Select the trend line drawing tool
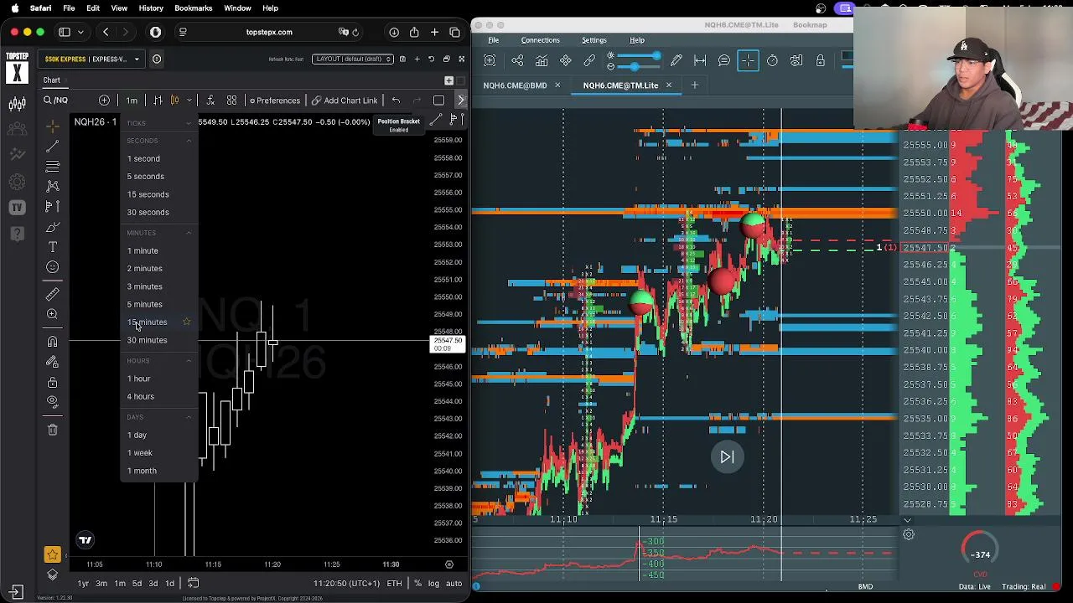This screenshot has height=603, width=1073. click(x=52, y=147)
